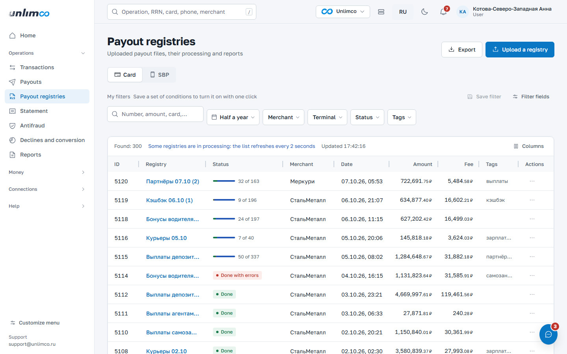This screenshot has height=354, width=567.
Task: Open the user avatar KA
Action: [463, 12]
